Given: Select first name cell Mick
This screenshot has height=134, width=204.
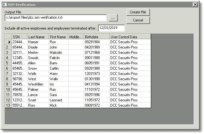Looking at the screenshot, I should click(58, 105).
